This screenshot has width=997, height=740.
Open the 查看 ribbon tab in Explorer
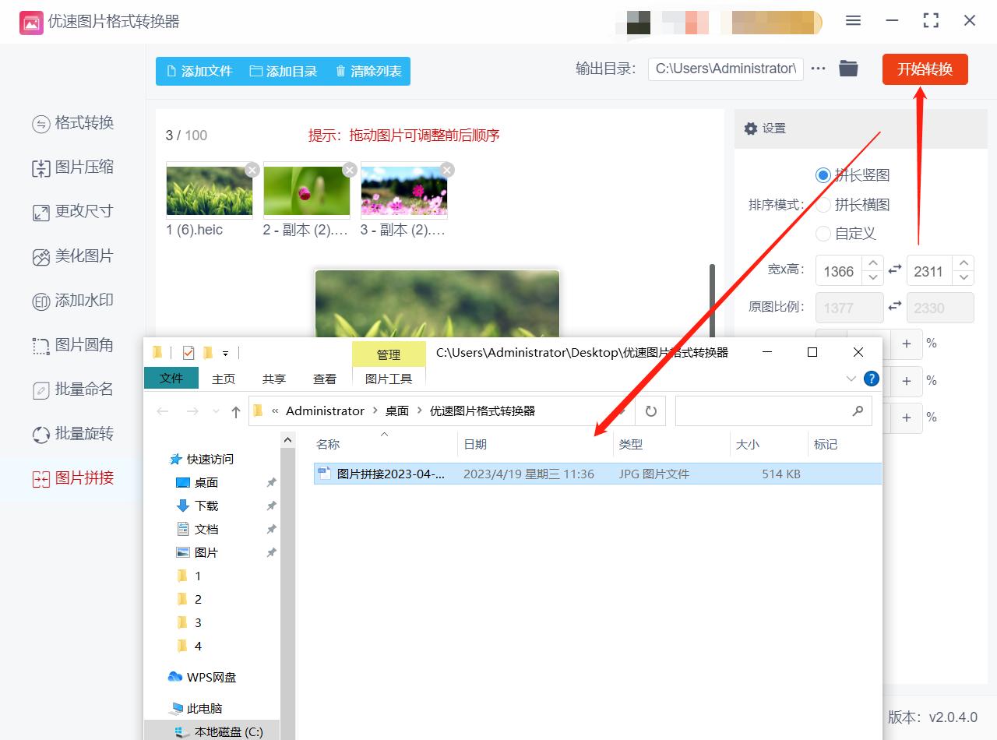tap(325, 379)
